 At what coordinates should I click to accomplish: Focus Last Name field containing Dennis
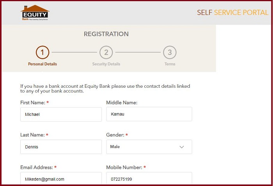click(61, 147)
